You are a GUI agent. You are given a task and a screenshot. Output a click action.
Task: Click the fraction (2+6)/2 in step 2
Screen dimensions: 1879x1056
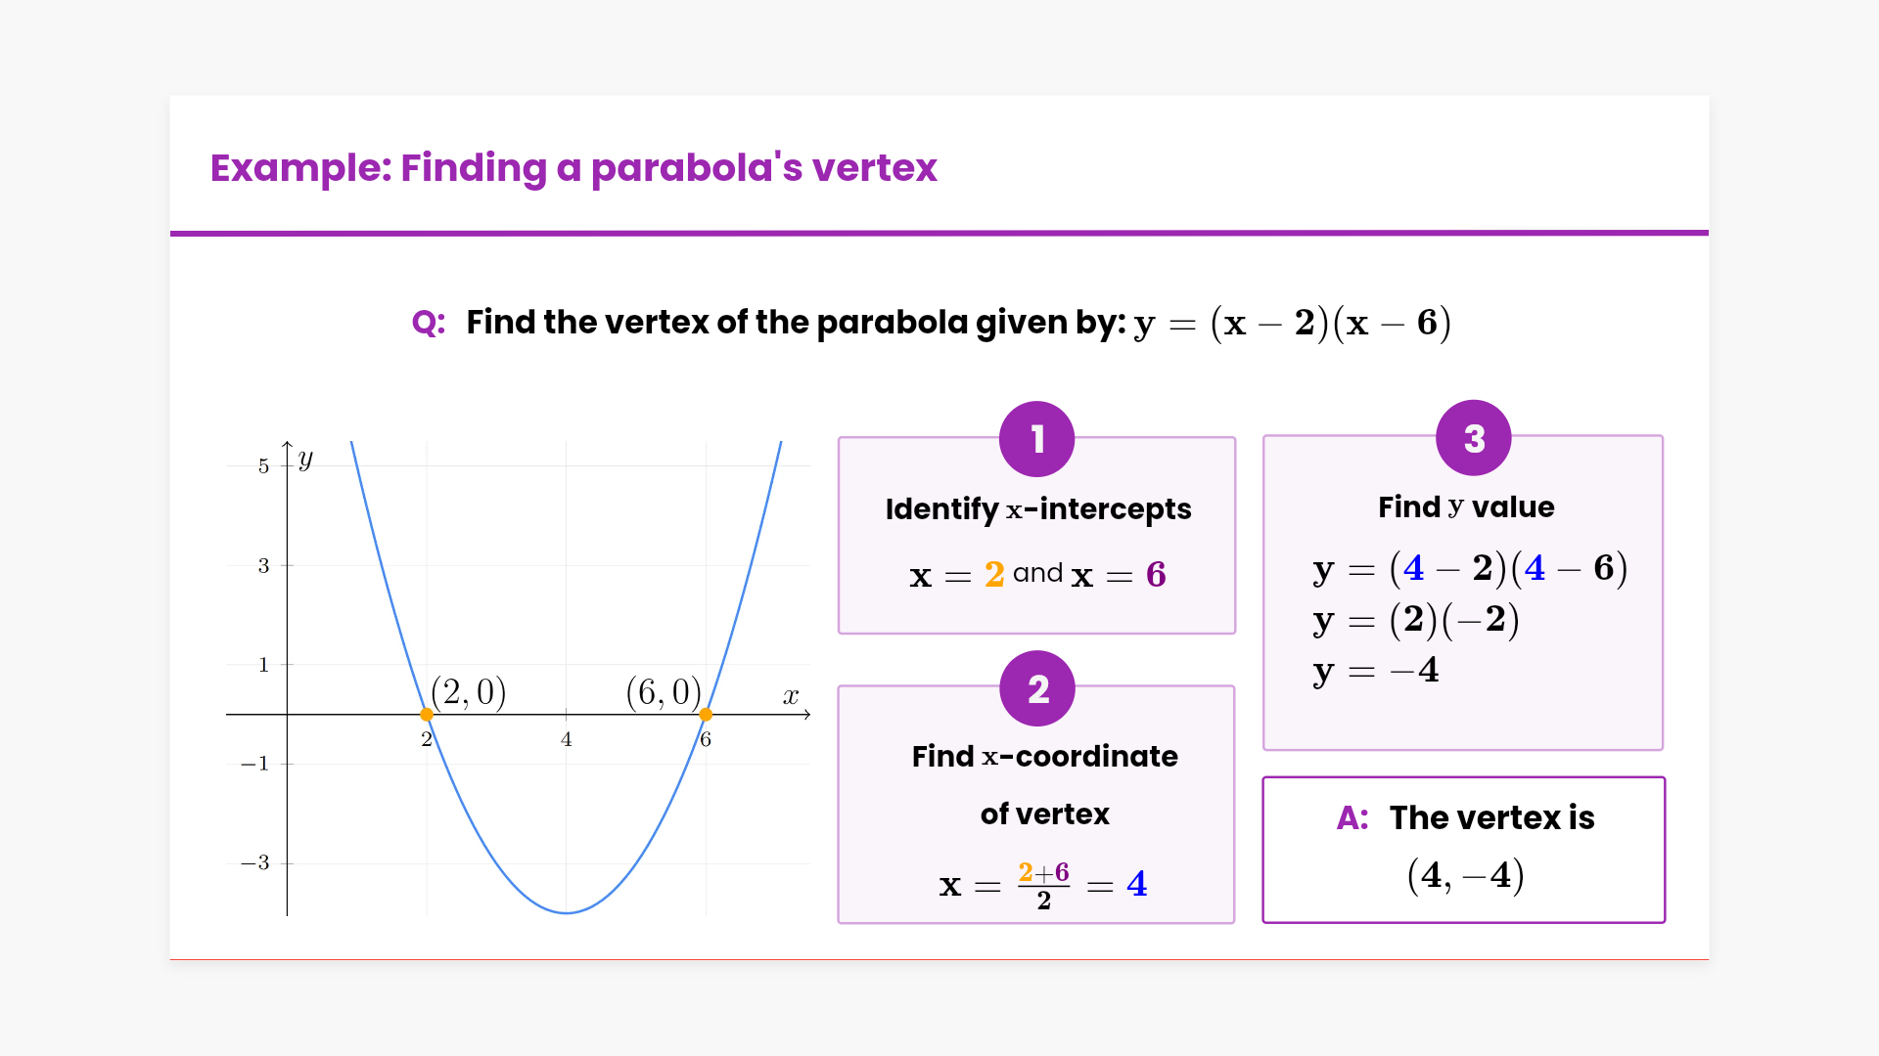[1043, 885]
